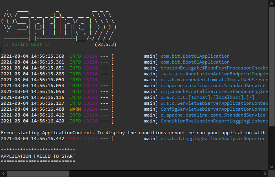Click the horizontal scrollbar right arrow
Image resolution: width=275 pixels, height=177 pixels.
click(265, 174)
